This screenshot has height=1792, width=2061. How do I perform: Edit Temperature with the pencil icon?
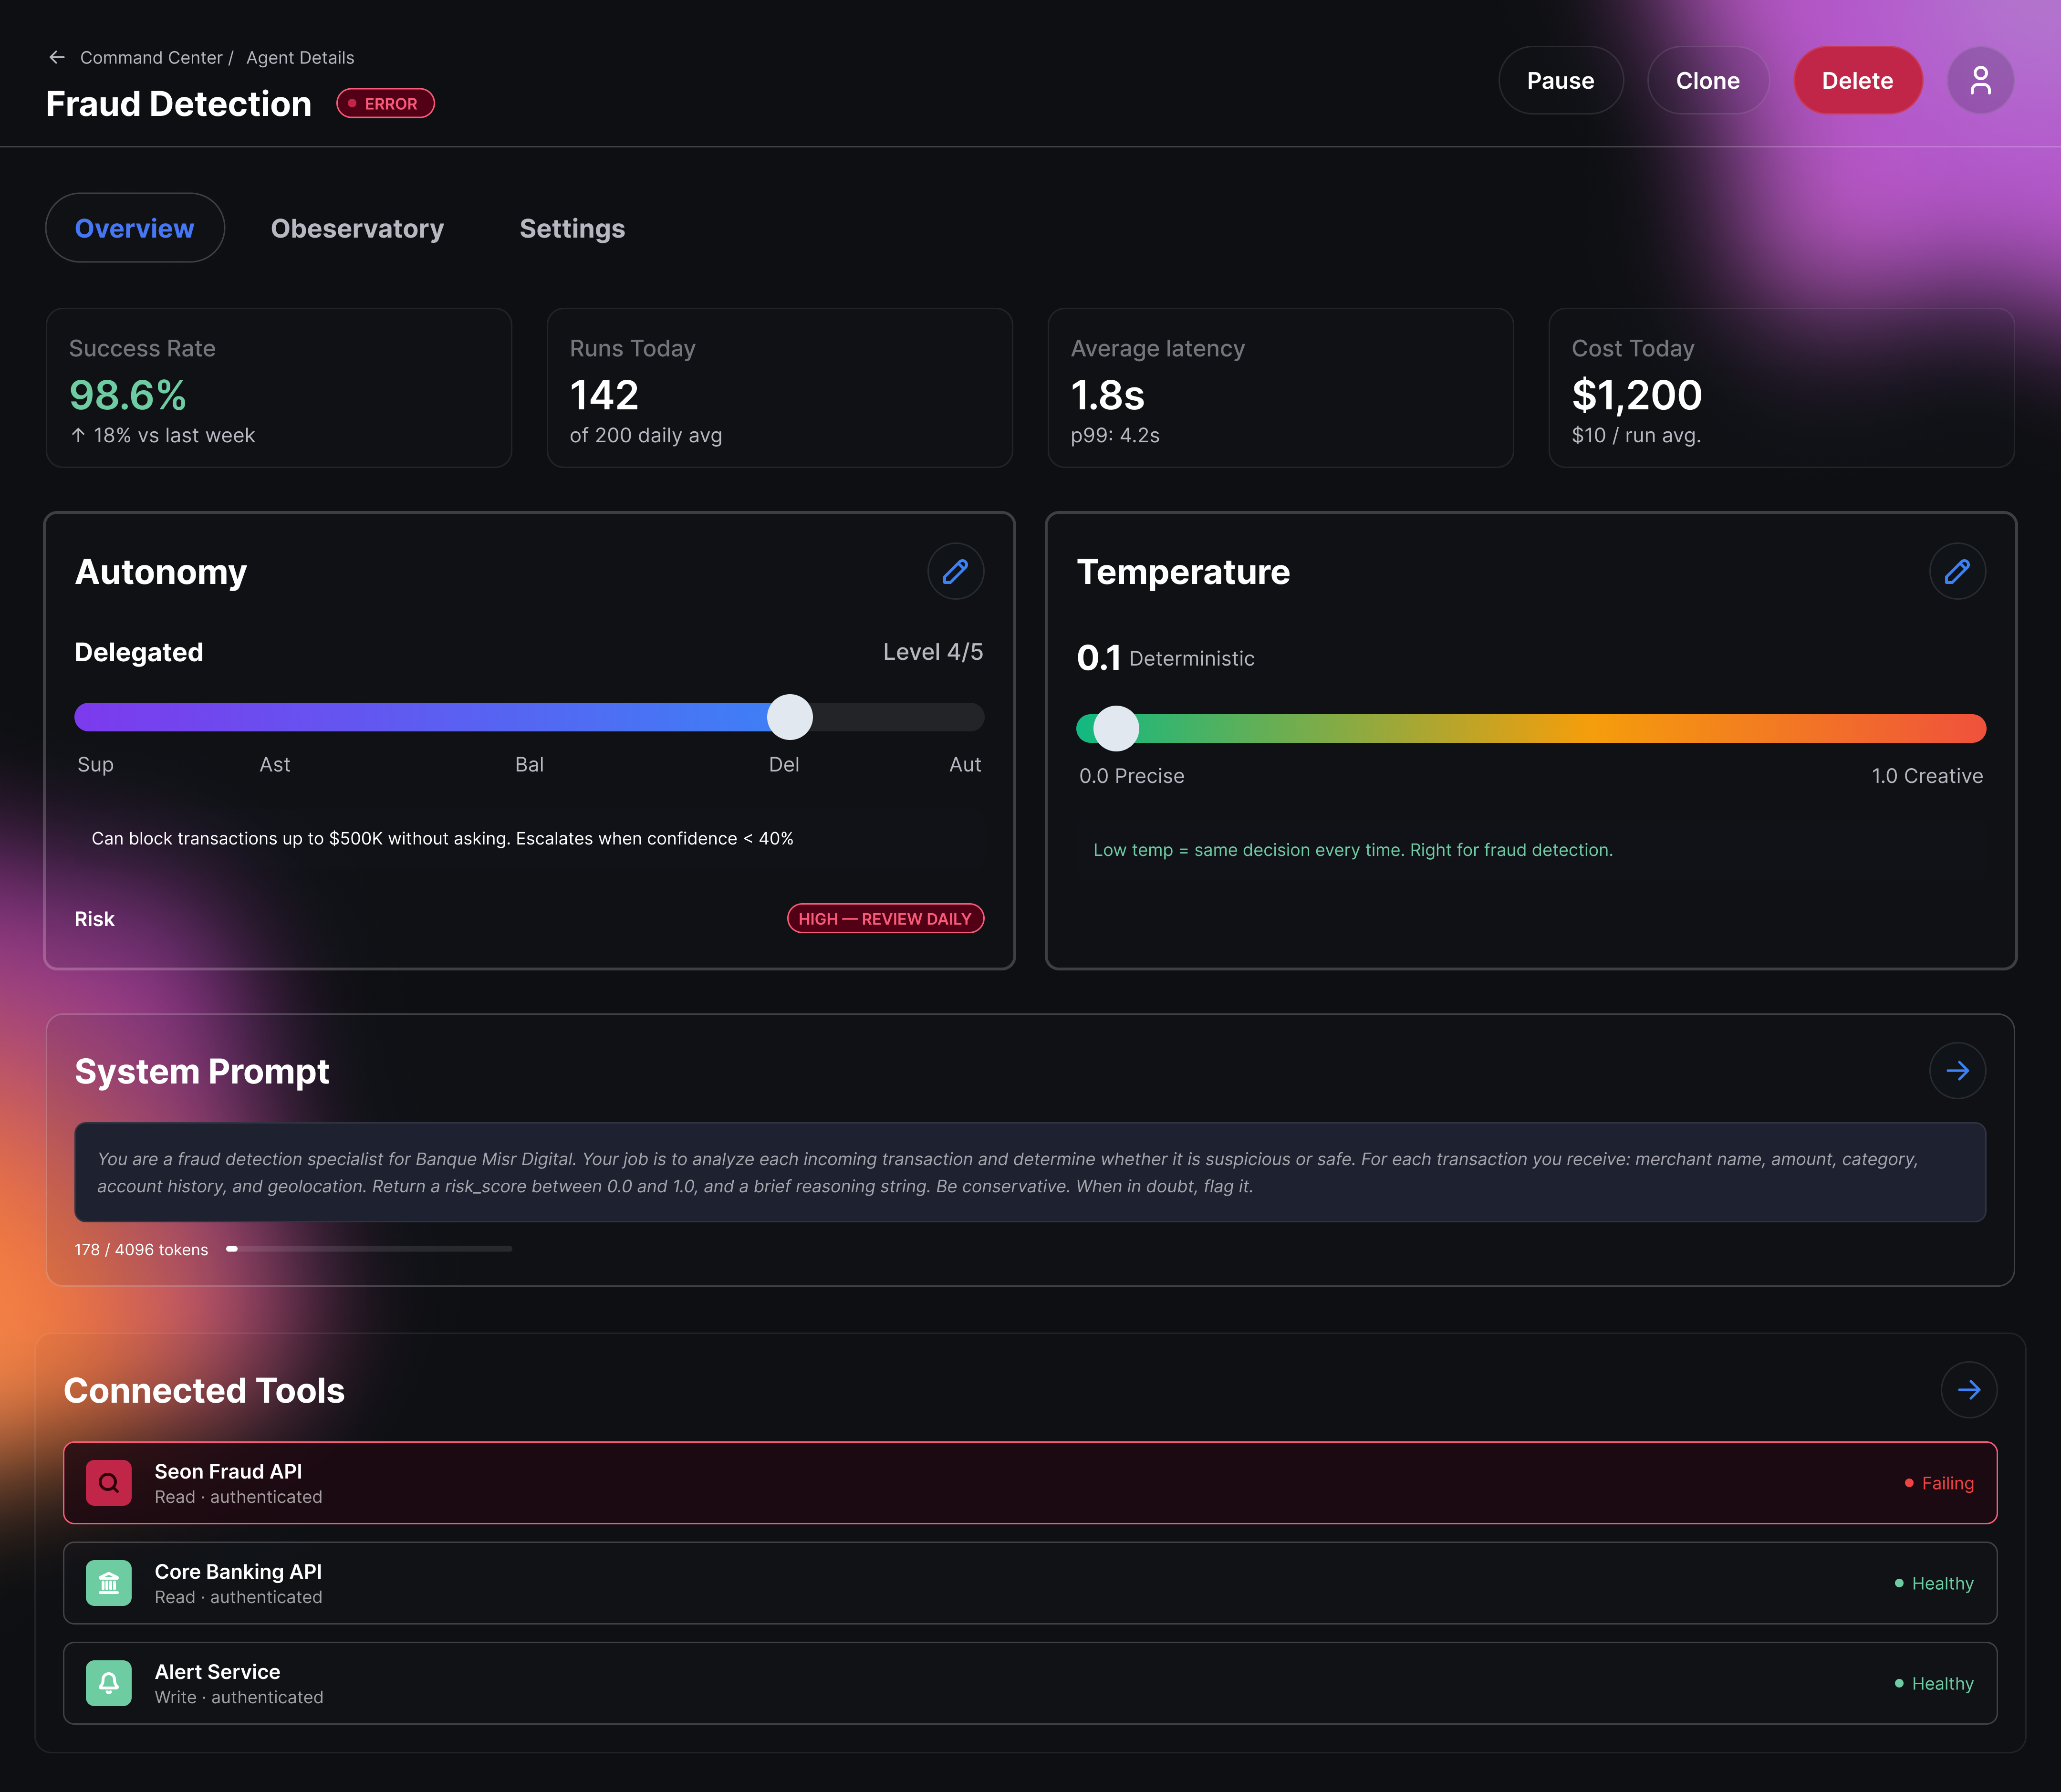[1957, 571]
